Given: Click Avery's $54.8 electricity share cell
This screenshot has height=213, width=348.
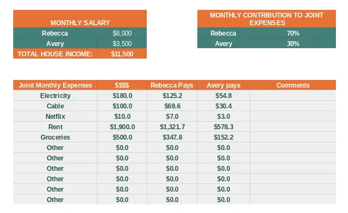Looking at the screenshot, I should click(223, 95).
